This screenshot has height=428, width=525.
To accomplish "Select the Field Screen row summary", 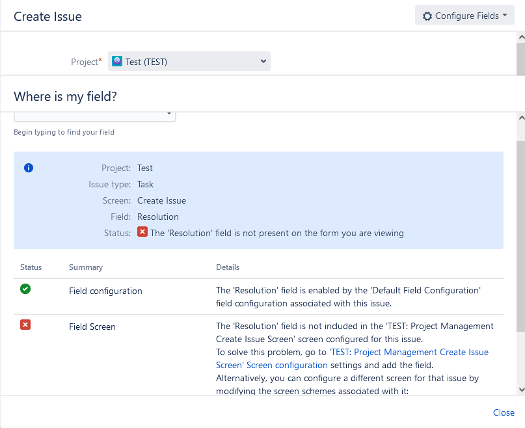I will point(92,327).
